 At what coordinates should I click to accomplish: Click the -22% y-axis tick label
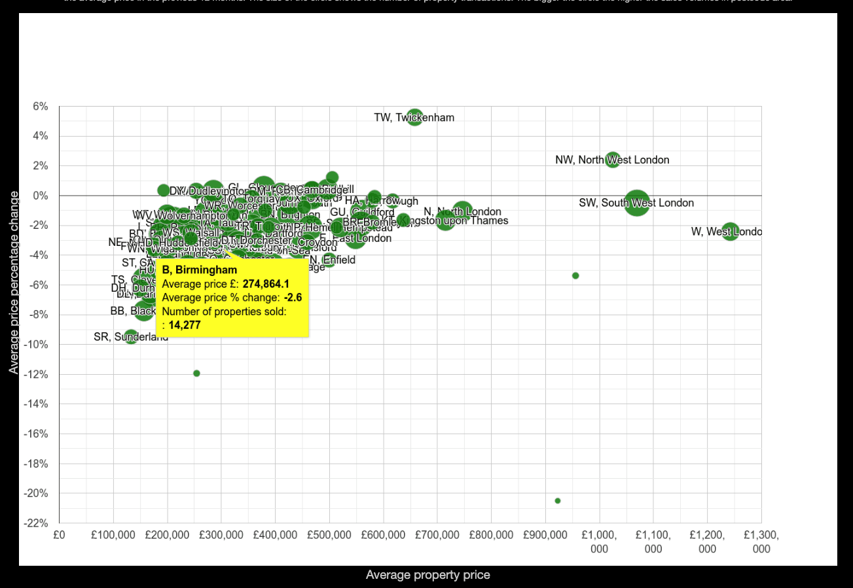tap(36, 523)
